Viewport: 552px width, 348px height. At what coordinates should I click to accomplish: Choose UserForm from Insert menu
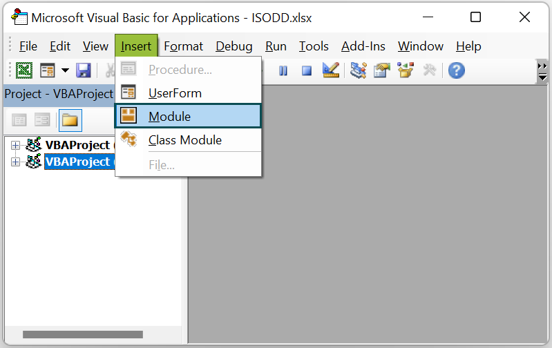pyautogui.click(x=188, y=93)
